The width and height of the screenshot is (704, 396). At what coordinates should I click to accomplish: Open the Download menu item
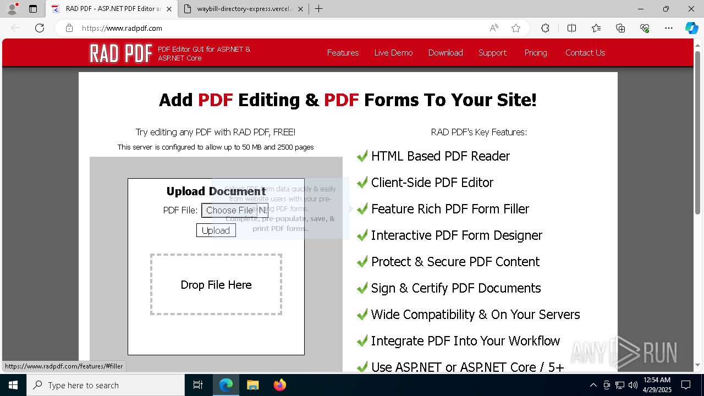point(446,53)
